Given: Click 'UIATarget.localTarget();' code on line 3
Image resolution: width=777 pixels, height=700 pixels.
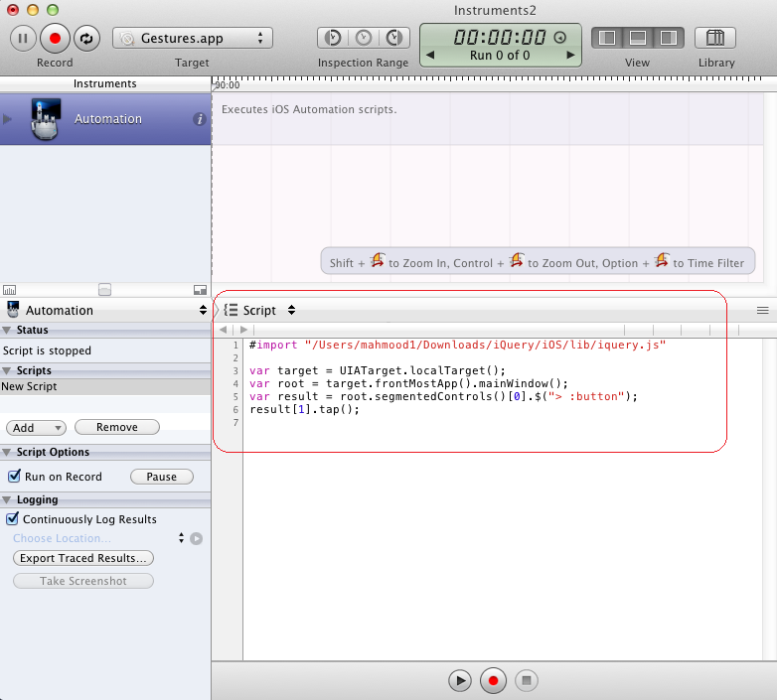Looking at the screenshot, I should pyautogui.click(x=422, y=370).
